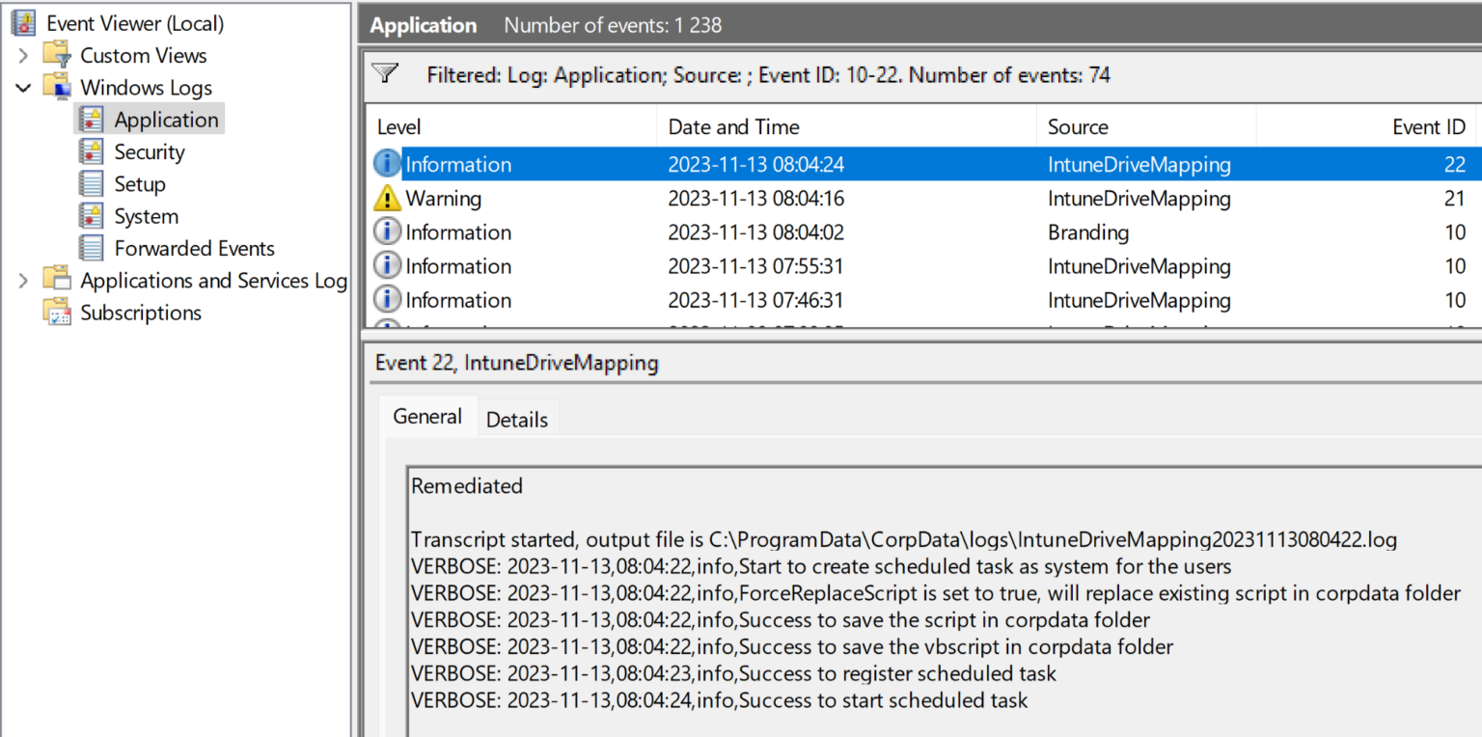Open the Security log
The image size is (1482, 737).
point(149,151)
